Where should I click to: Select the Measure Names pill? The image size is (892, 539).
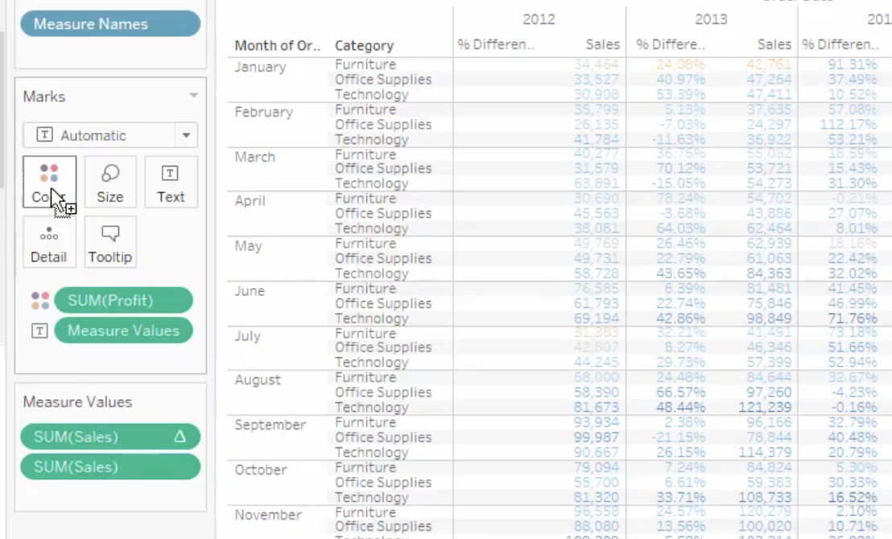[x=110, y=24]
